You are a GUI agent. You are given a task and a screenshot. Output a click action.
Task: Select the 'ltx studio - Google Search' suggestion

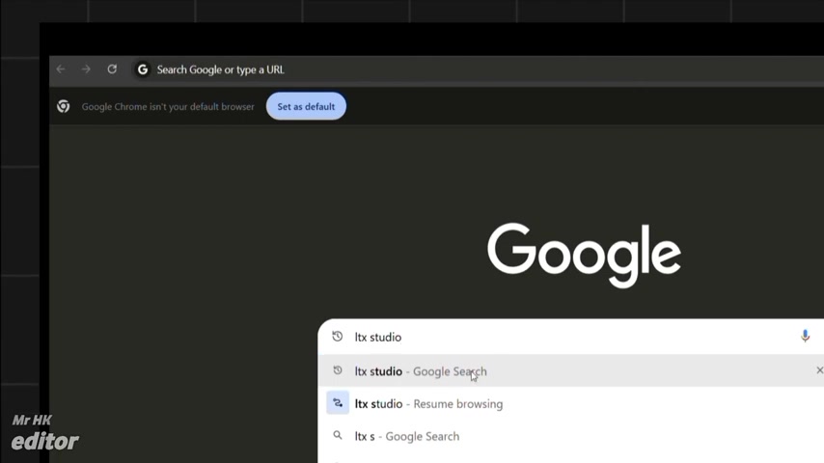click(x=570, y=371)
